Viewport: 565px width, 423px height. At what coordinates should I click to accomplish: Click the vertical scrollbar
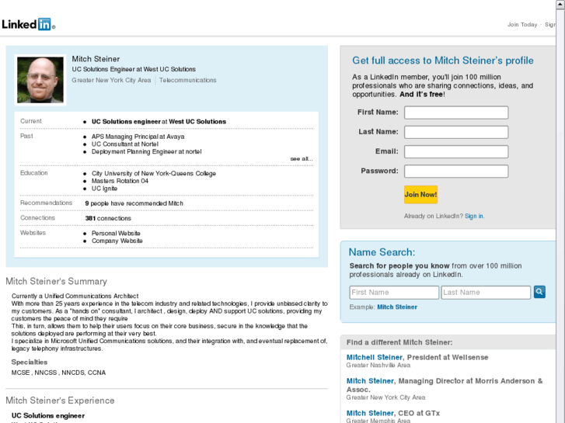tap(560, 211)
